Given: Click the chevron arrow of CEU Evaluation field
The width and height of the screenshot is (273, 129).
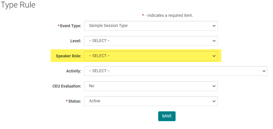Looking at the screenshot, I should click(214, 86).
